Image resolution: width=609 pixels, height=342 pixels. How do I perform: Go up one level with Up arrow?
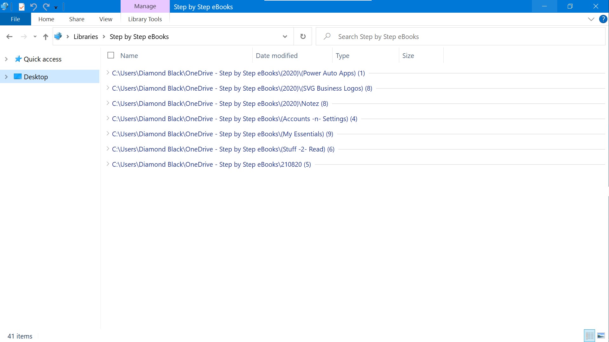[46, 37]
